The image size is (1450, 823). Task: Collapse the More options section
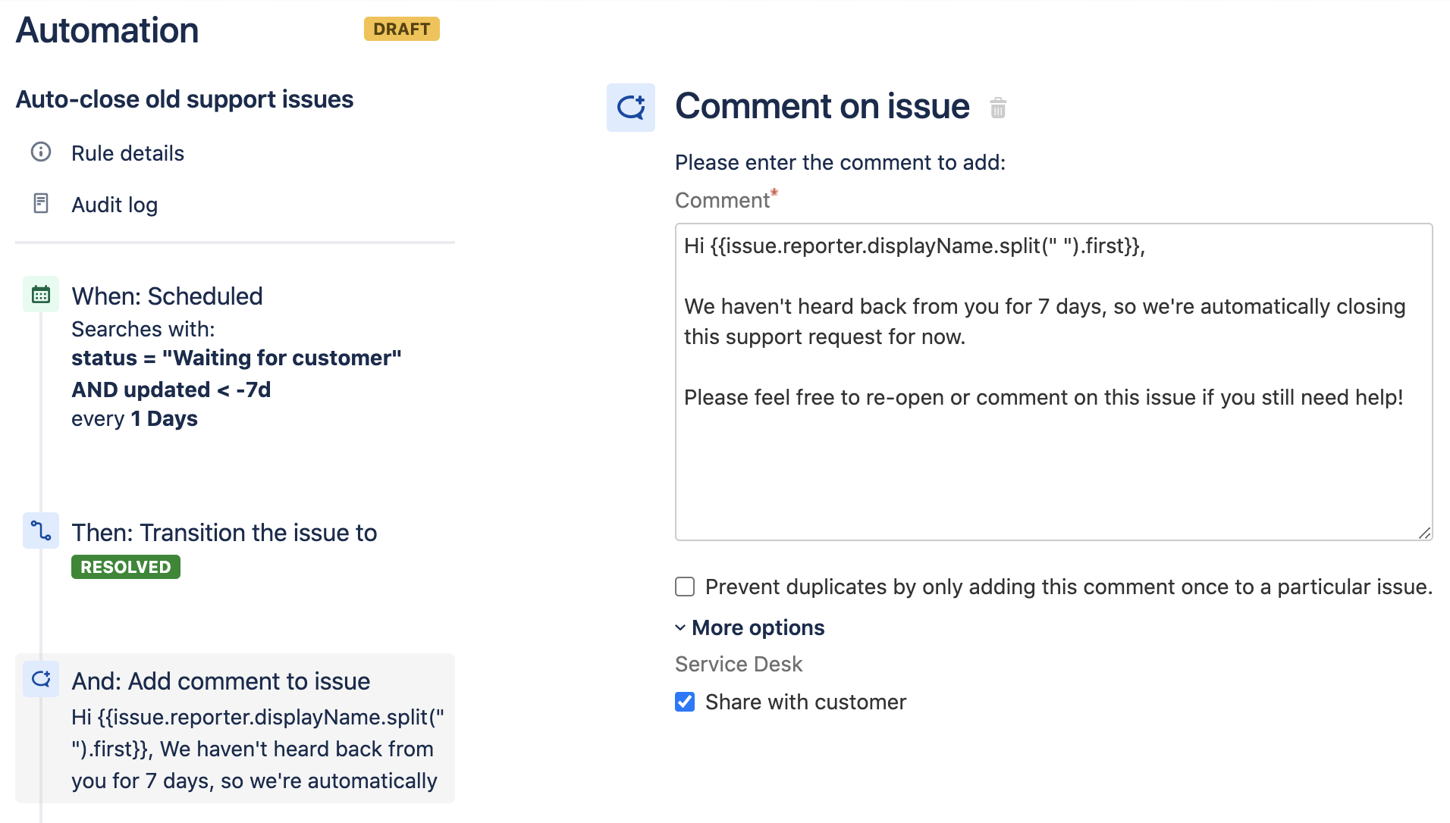click(750, 627)
